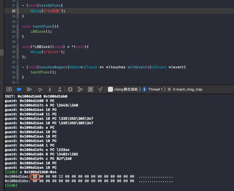The image size is (234, 191).
Task: Hide the debug area toggle icon
Action: coord(9,89)
